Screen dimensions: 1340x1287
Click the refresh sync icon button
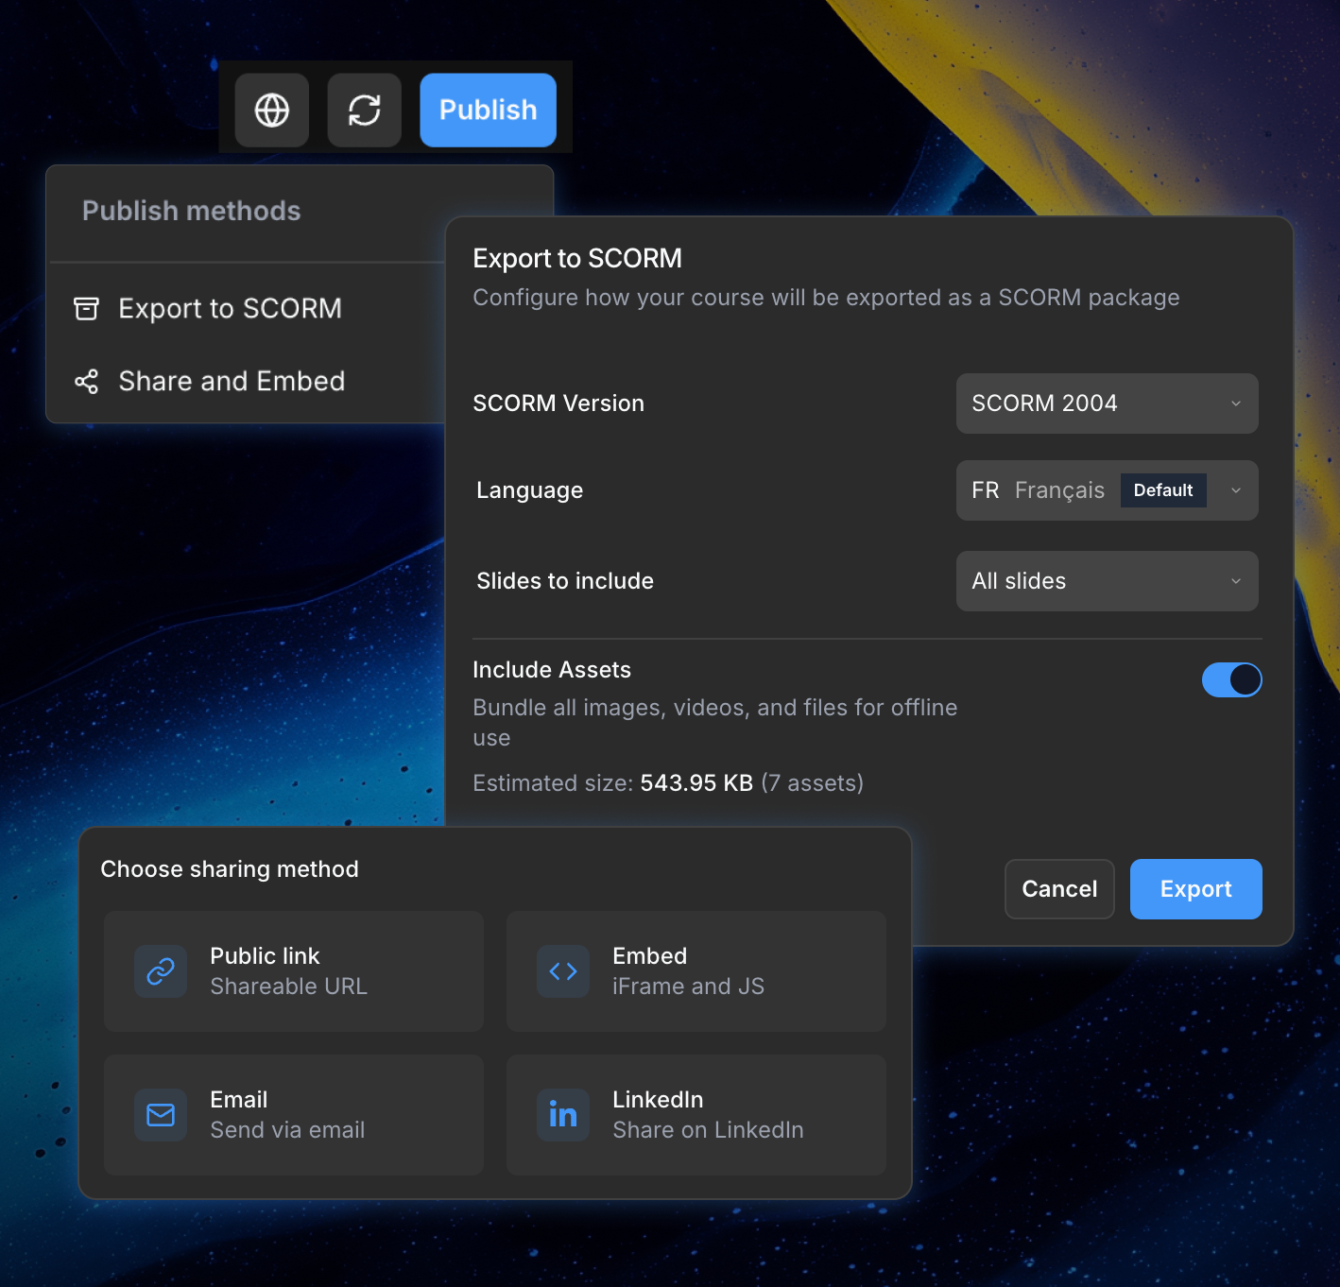(x=365, y=111)
